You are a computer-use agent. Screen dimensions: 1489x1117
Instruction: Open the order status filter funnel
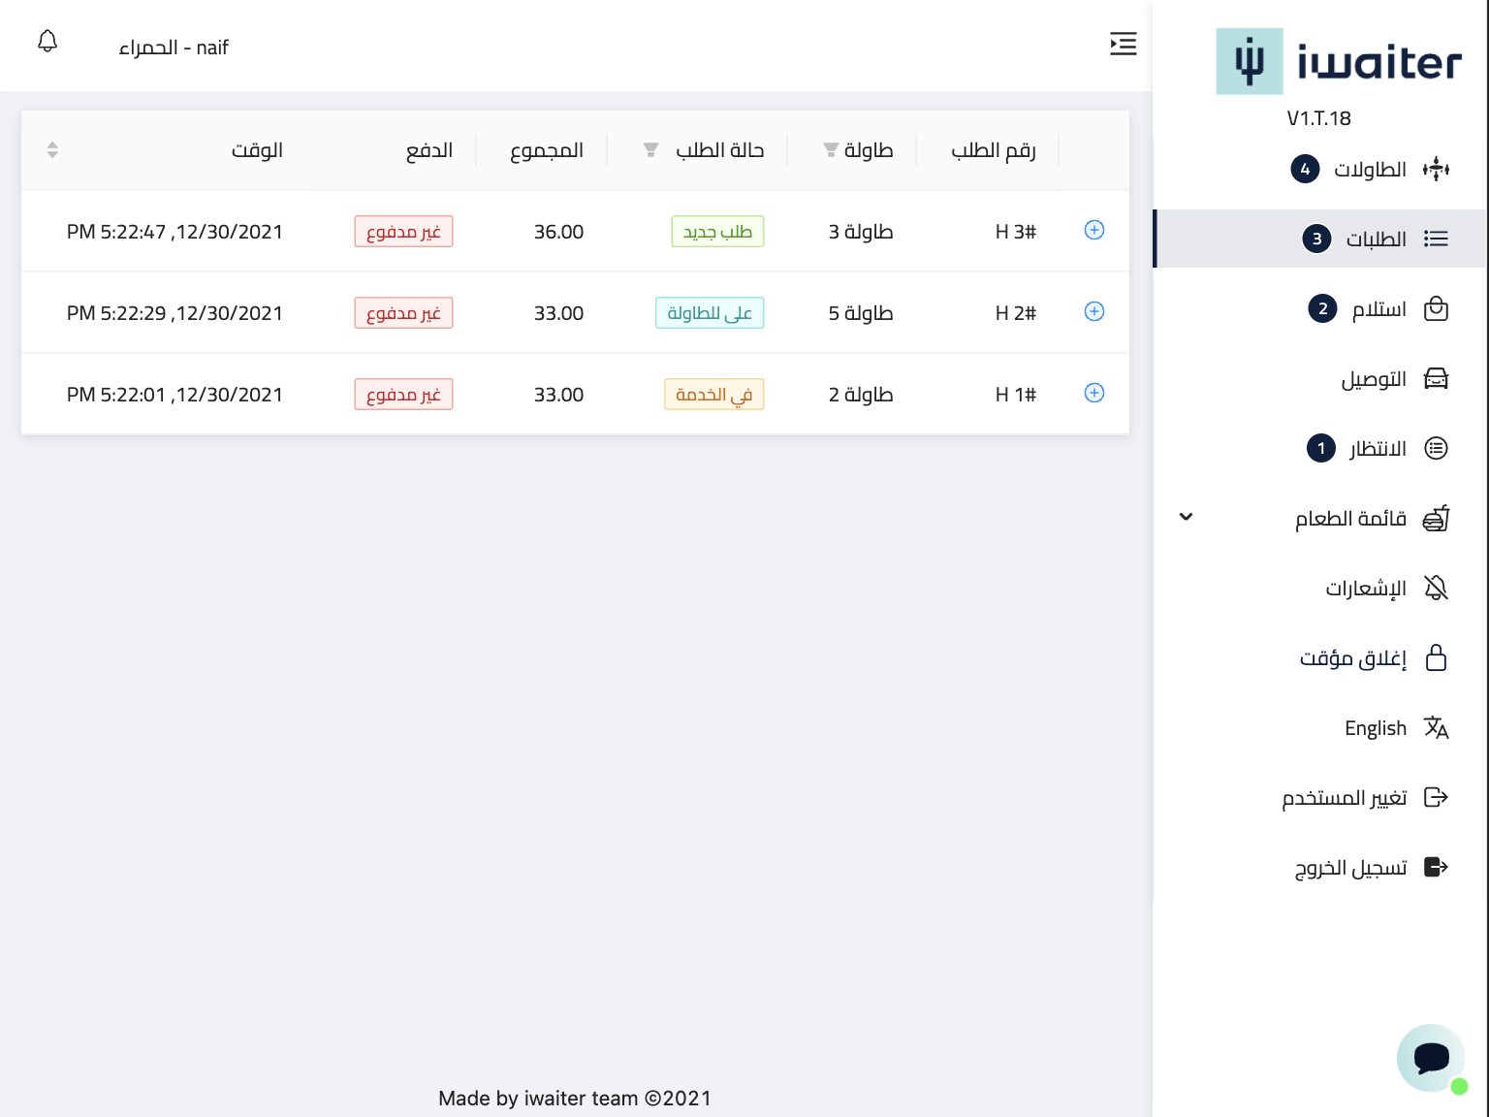point(651,150)
